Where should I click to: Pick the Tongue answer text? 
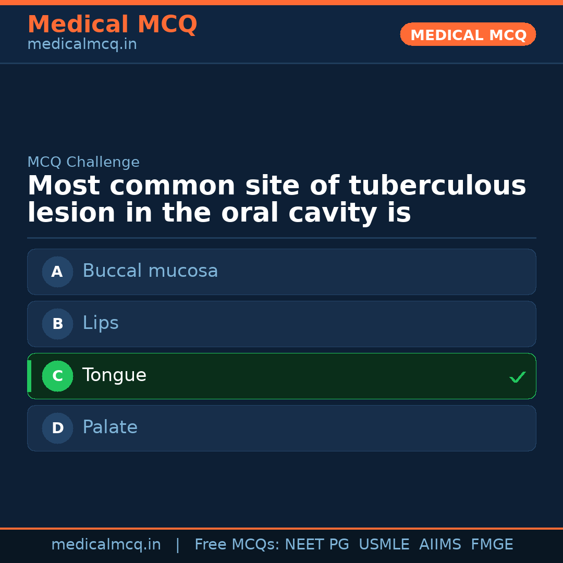pyautogui.click(x=114, y=375)
